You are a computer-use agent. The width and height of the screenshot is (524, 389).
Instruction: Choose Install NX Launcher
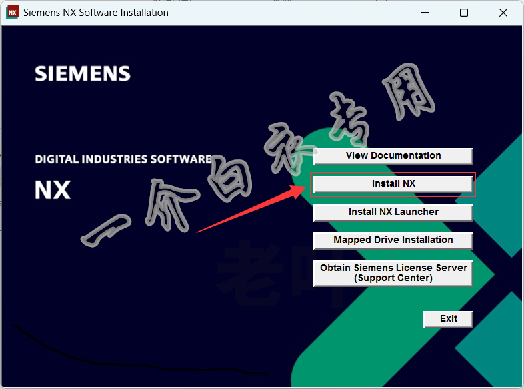point(393,212)
